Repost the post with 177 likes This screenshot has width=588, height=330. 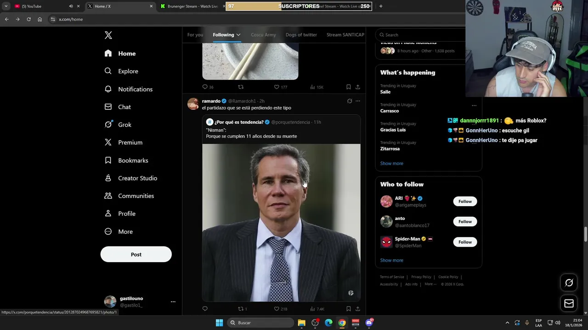[241, 87]
